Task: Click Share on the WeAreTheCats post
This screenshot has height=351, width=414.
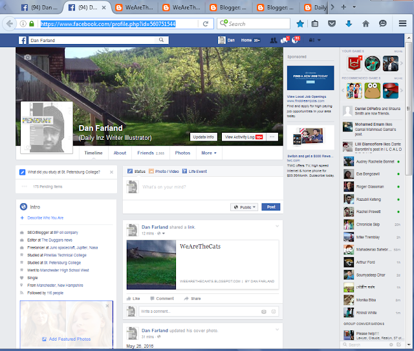Action: 192,299
